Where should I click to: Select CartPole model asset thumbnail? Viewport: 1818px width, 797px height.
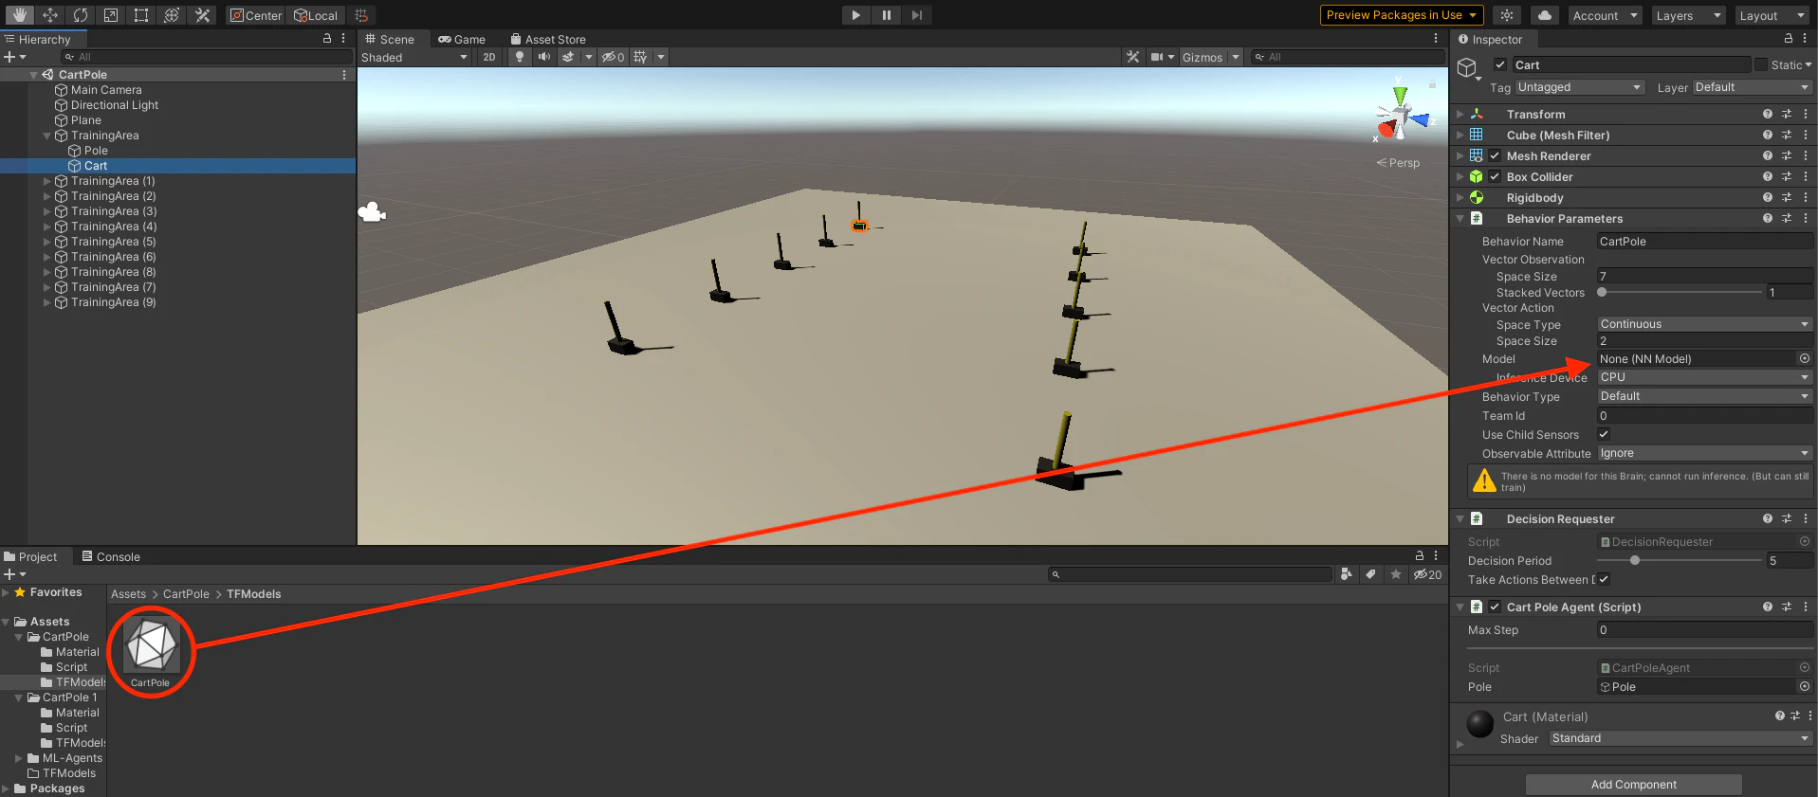click(x=152, y=645)
